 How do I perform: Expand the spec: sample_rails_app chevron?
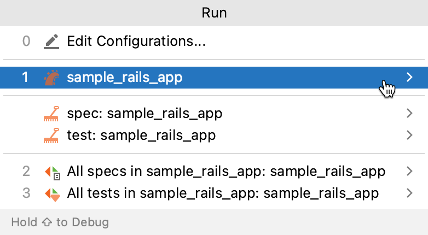[409, 114]
